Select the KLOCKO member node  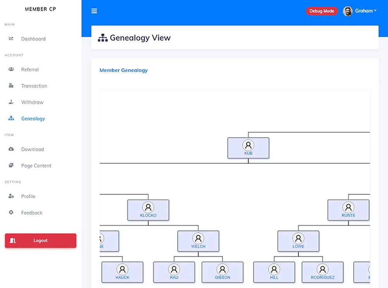click(148, 210)
